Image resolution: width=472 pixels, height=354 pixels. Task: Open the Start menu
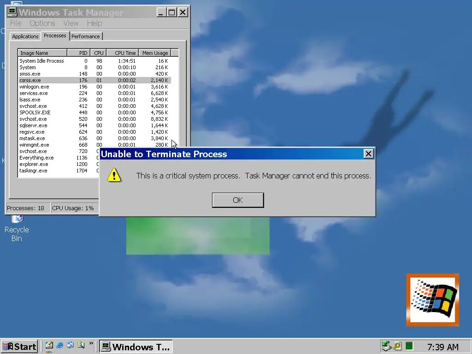click(x=19, y=347)
